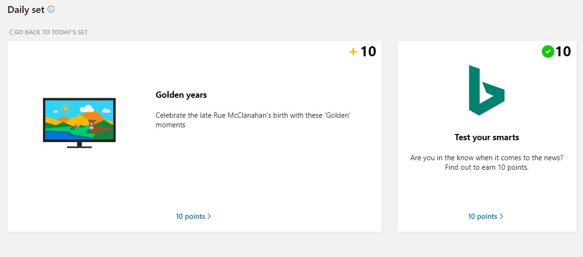Click the yellow plus icon on Golden years card

353,52
